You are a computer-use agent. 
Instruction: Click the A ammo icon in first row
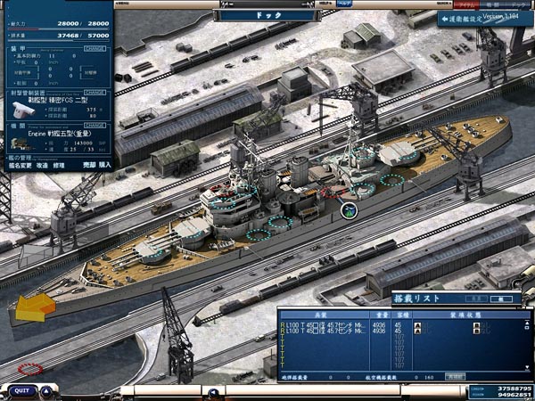coord(417,325)
